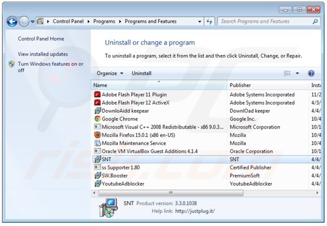
Task: Click the Mozilla Firefox icon
Action: tap(98, 135)
